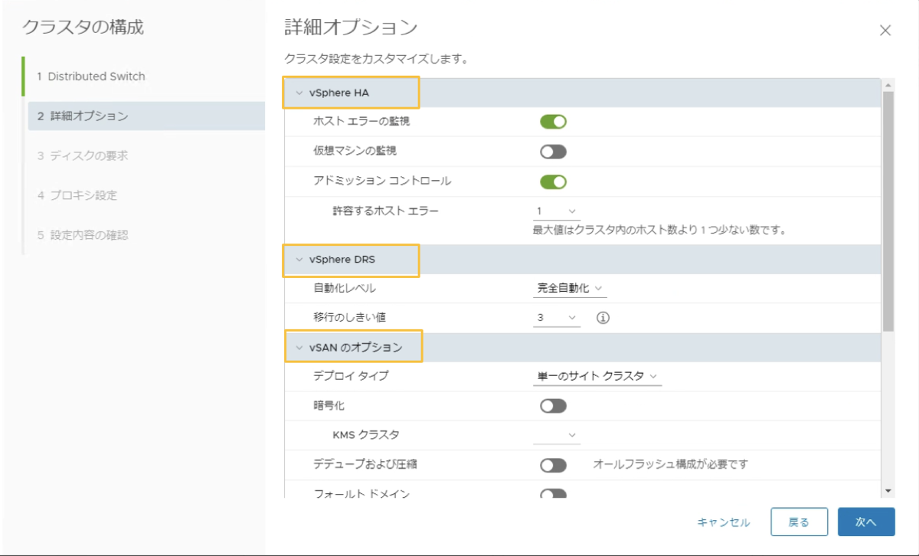Click the scrollbar down arrow
This screenshot has width=919, height=556.
click(x=888, y=490)
